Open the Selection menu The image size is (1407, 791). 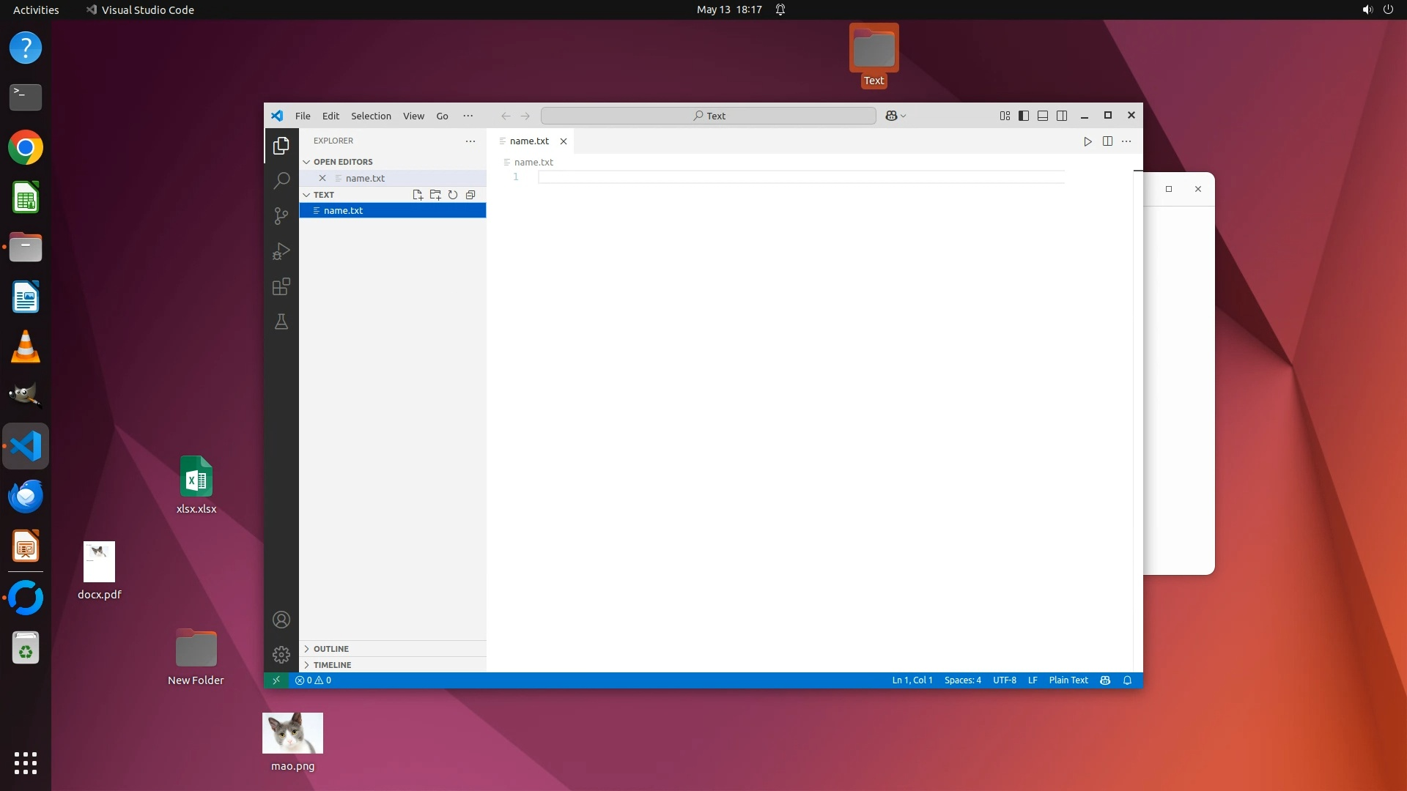[371, 116]
